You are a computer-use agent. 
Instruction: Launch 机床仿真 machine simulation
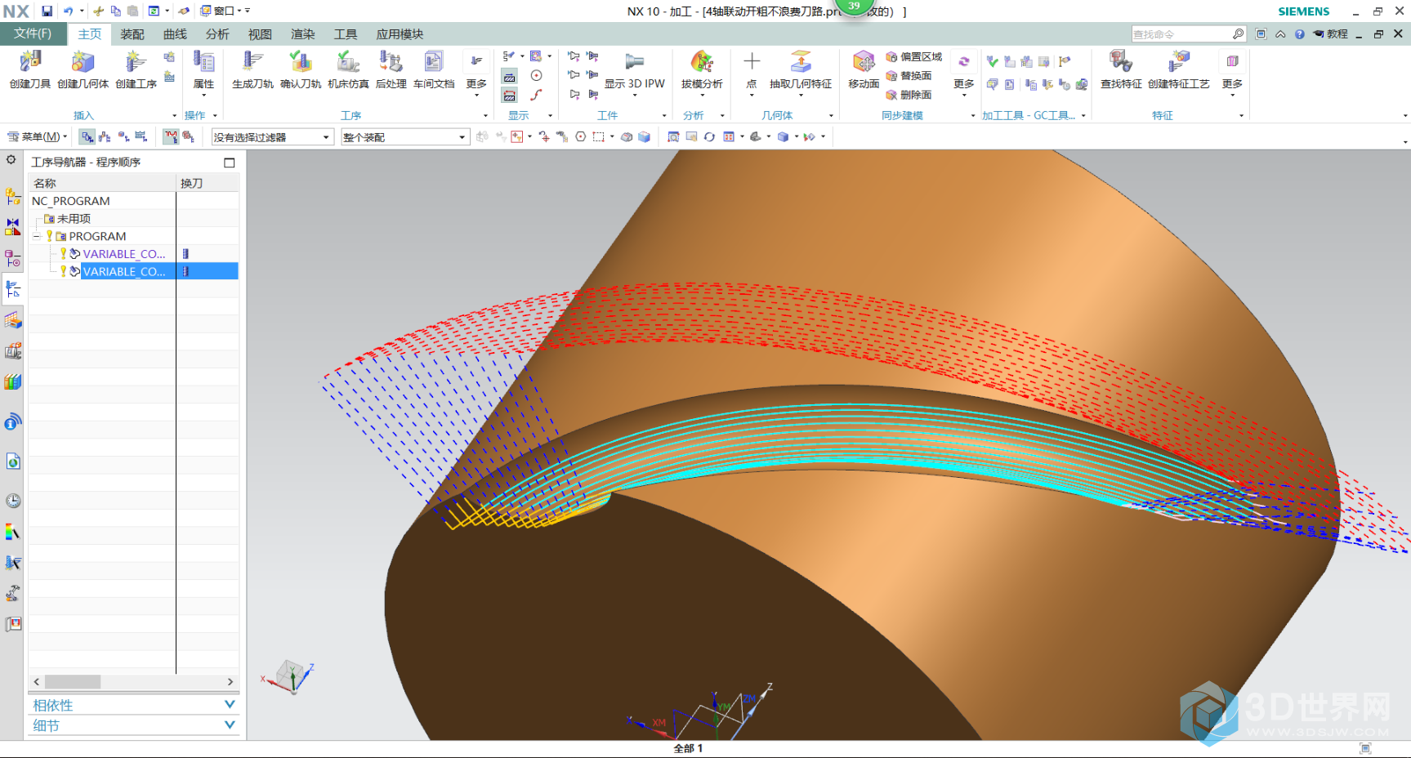click(348, 69)
